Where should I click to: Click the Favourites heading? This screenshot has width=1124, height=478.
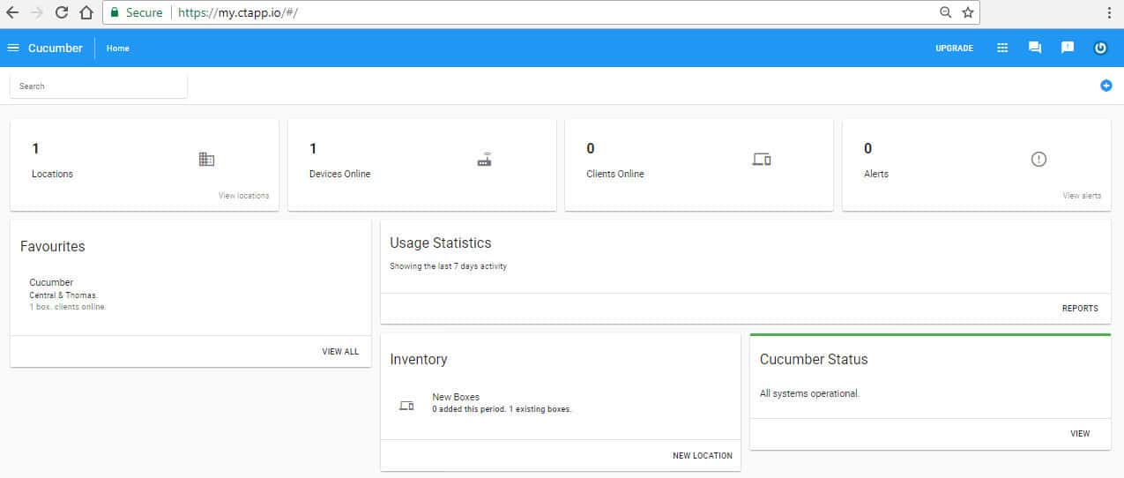click(53, 246)
